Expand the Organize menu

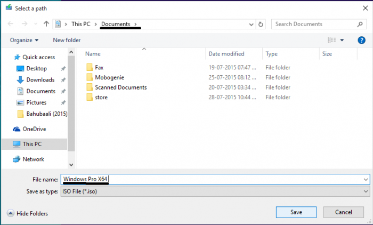[x=24, y=40]
